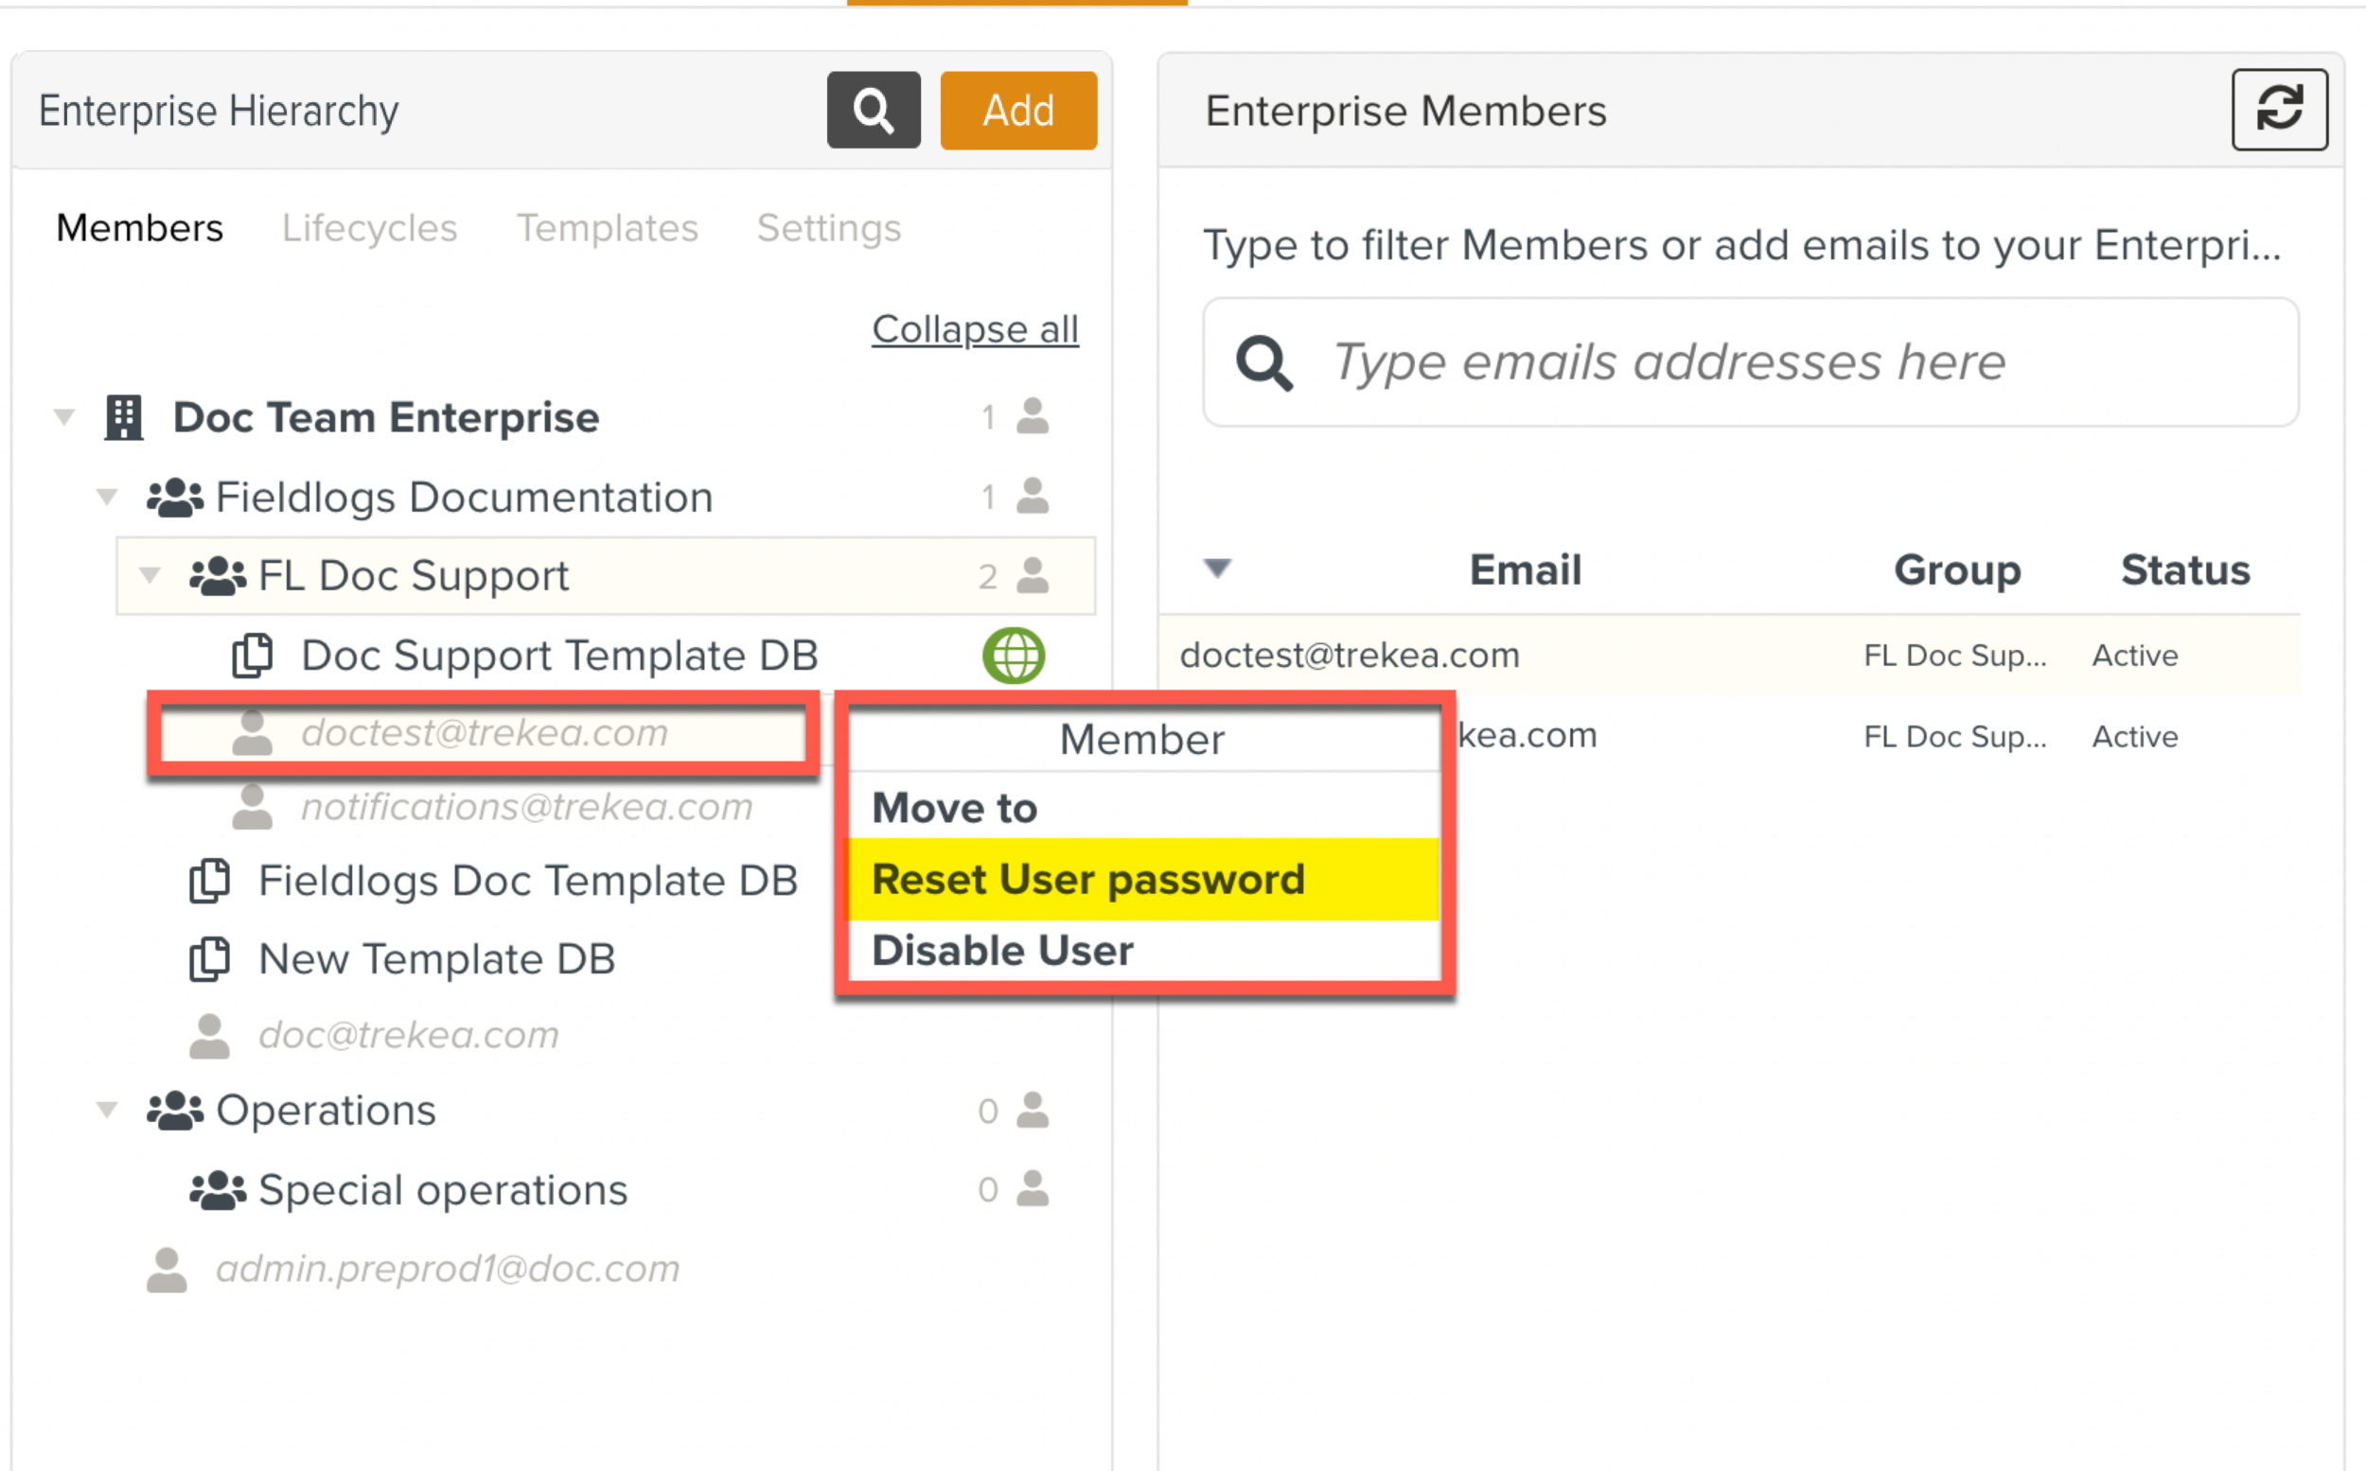Click the Collapse all link
The width and height of the screenshot is (2366, 1471).
tap(974, 330)
